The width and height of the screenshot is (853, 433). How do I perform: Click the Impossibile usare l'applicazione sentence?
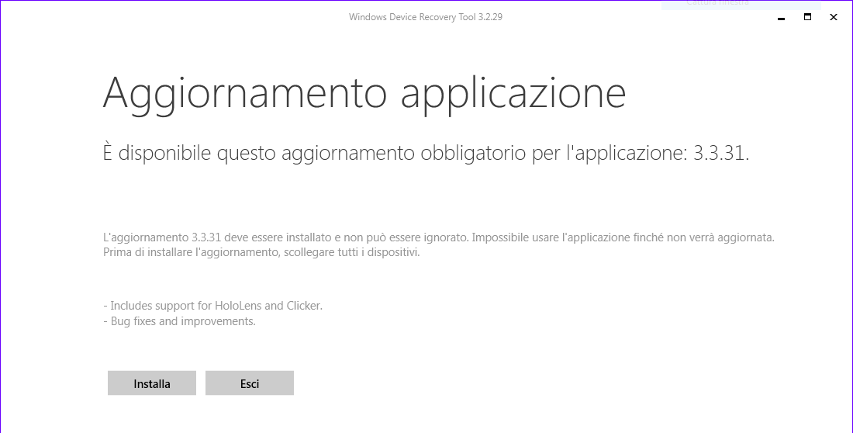[x=623, y=237]
